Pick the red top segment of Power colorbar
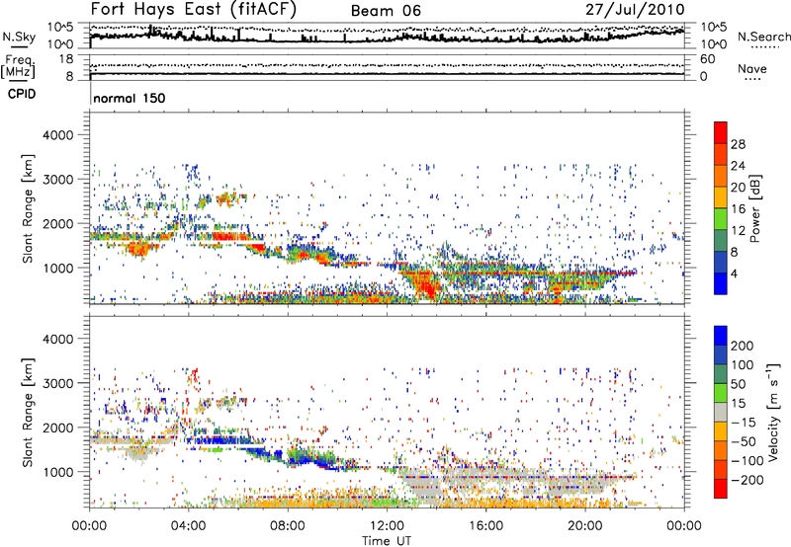Screen dimensions: 791x547 (721, 132)
